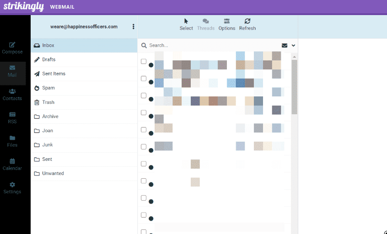Open the Sent folder
The image size is (387, 234).
84,160
